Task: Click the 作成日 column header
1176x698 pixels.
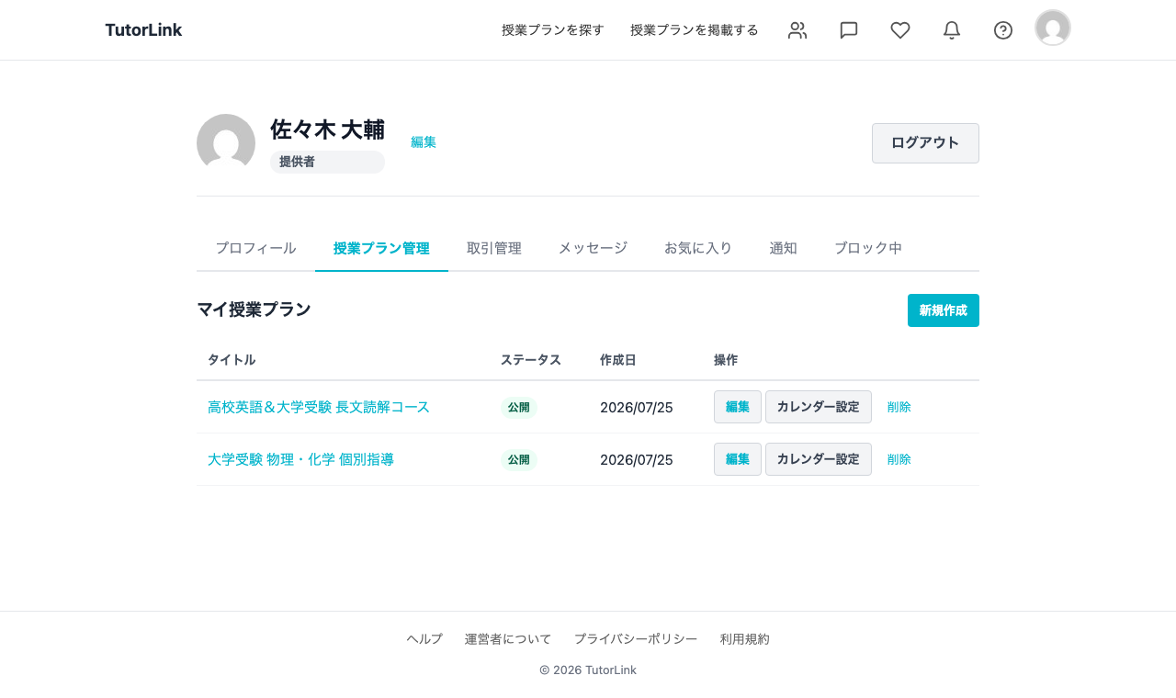Action: [618, 360]
